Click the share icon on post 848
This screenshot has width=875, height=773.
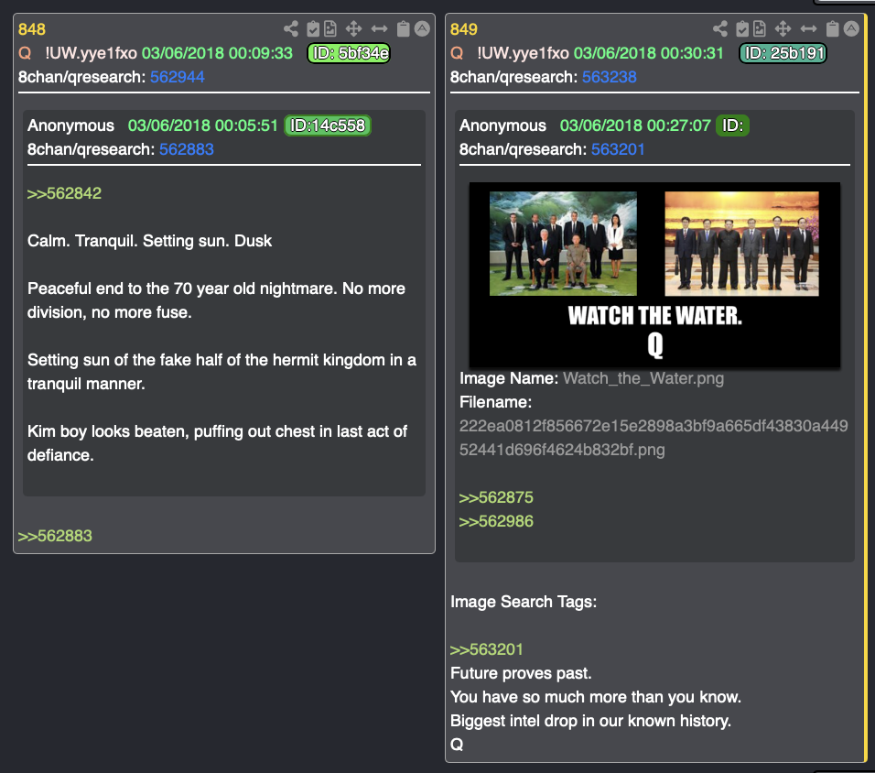tap(291, 28)
